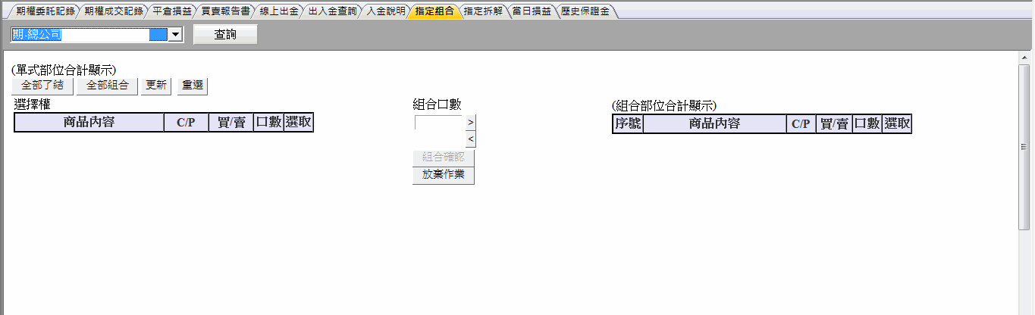Image resolution: width=1035 pixels, height=315 pixels.
Task: Click the 全部組合 button
Action: (107, 86)
